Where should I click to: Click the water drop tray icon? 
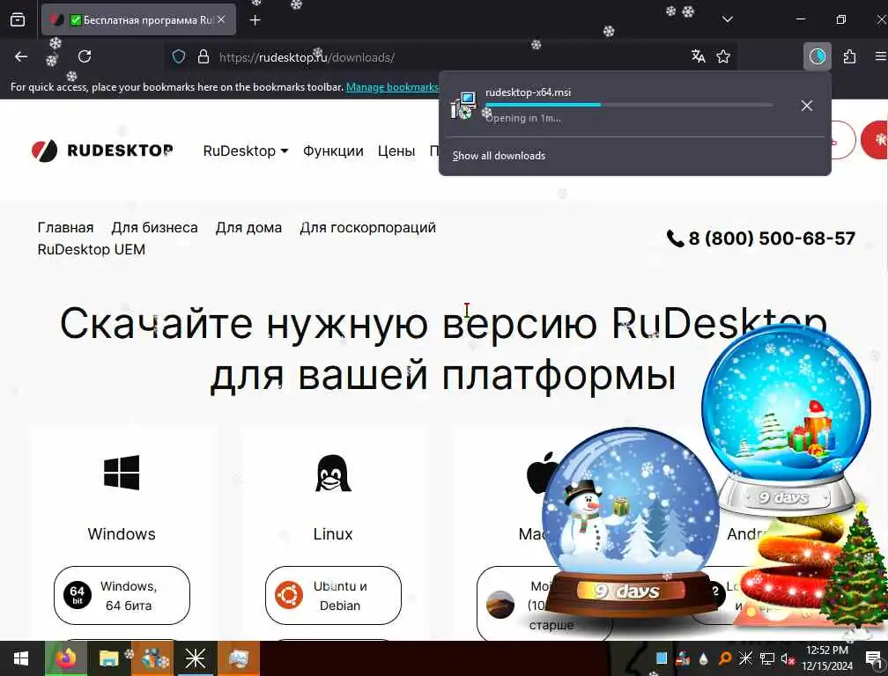click(703, 659)
